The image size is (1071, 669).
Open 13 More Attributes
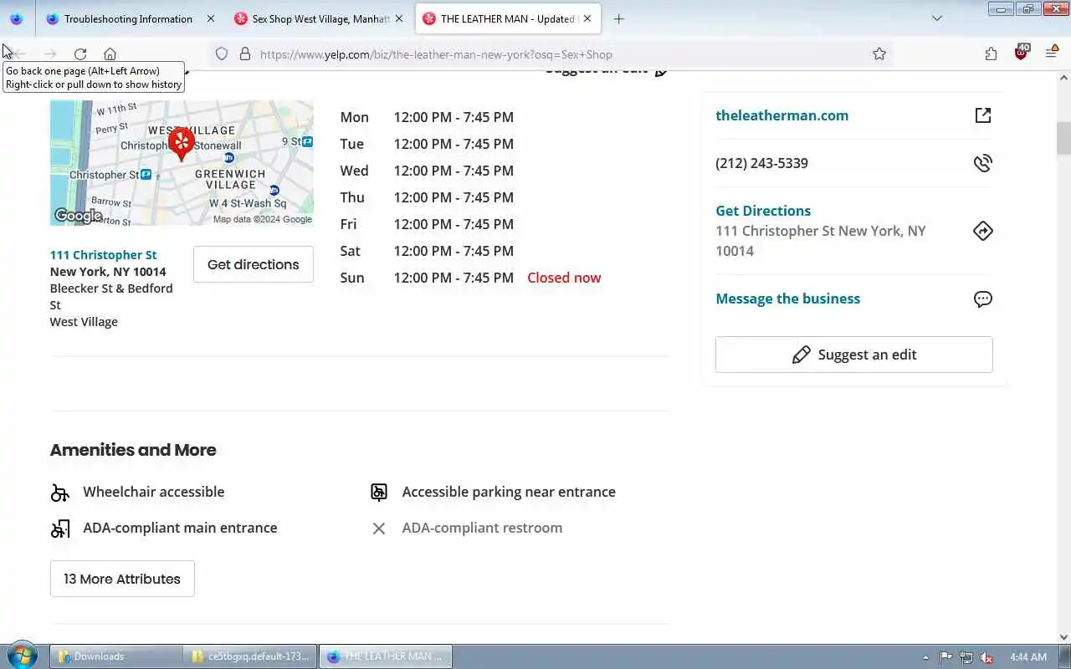pyautogui.click(x=122, y=579)
